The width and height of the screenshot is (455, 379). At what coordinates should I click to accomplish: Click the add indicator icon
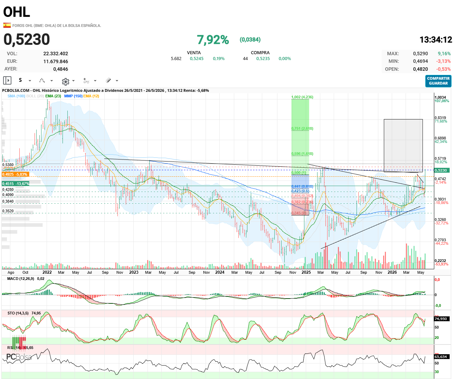tap(86, 81)
